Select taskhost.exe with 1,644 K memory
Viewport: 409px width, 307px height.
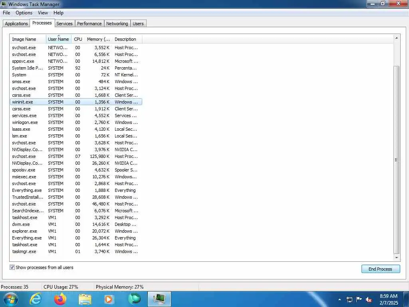[x=76, y=244]
